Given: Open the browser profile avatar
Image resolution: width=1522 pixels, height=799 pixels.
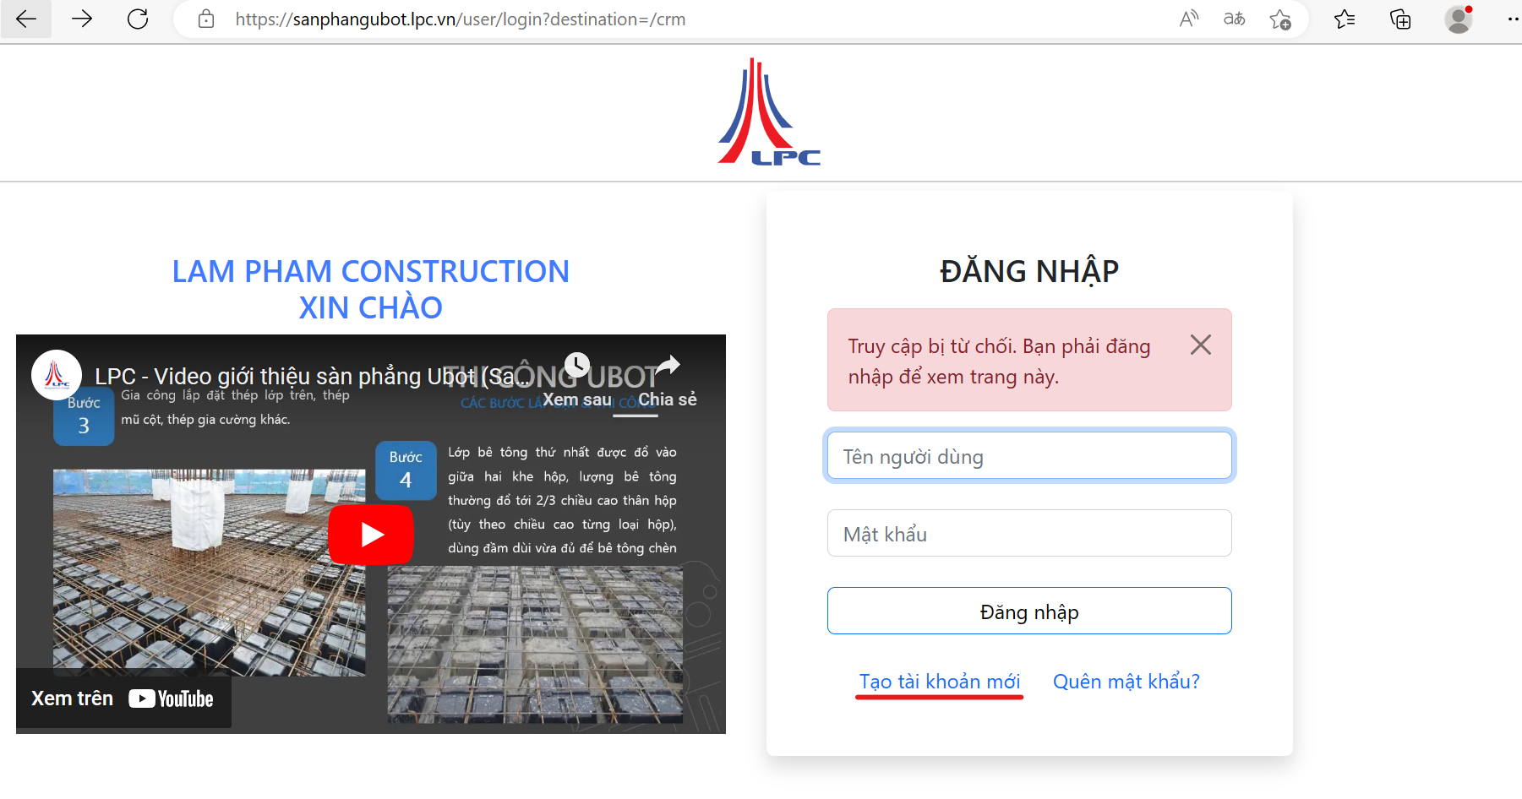Looking at the screenshot, I should coord(1459,19).
